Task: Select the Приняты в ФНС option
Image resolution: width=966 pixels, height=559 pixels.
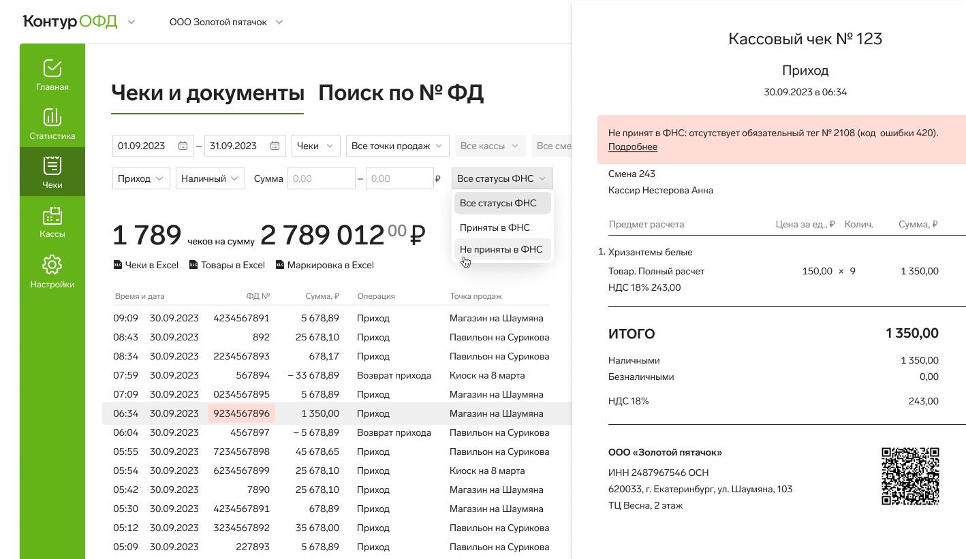Action: [x=502, y=227]
